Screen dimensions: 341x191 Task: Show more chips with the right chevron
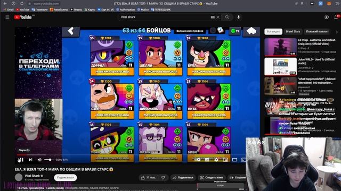pos(337,32)
